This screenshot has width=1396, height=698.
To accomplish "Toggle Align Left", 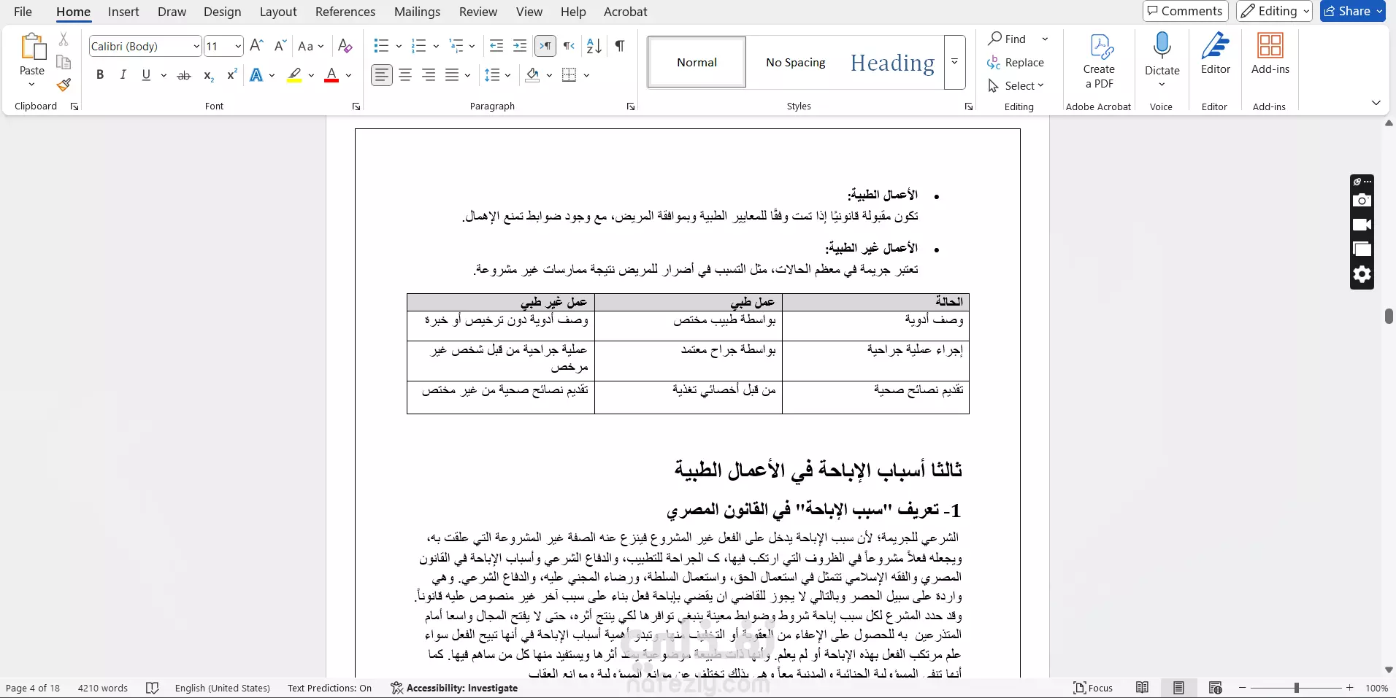I will 382,75.
